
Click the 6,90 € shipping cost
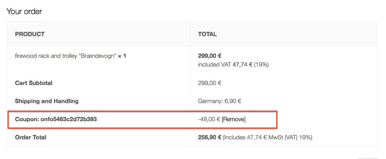[233, 101]
